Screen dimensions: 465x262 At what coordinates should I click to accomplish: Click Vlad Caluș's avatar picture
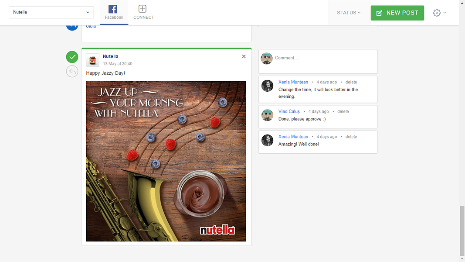267,115
